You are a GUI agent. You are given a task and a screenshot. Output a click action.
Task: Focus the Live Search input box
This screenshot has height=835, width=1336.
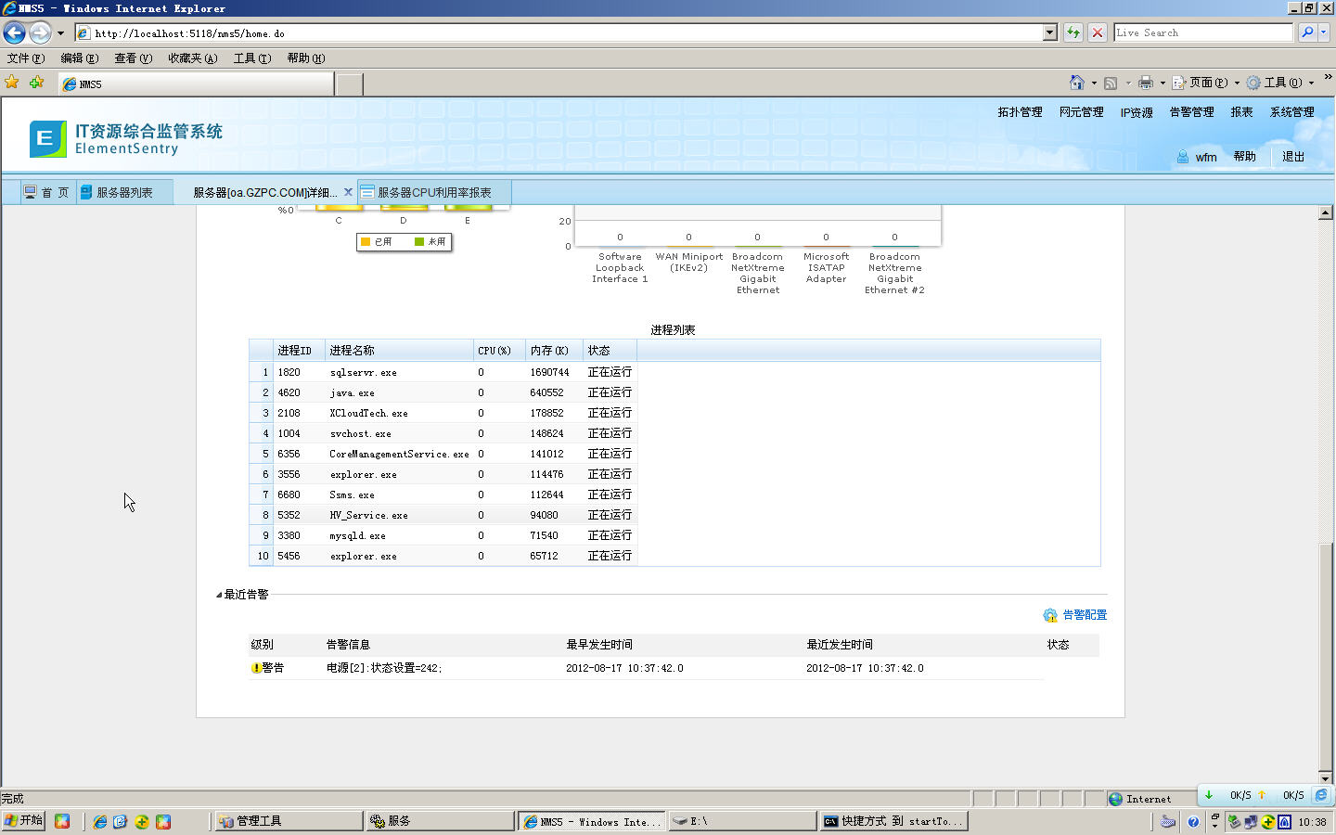1203,32
